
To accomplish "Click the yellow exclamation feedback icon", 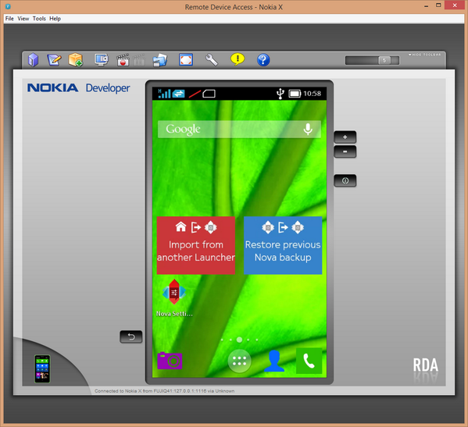I will tap(238, 59).
